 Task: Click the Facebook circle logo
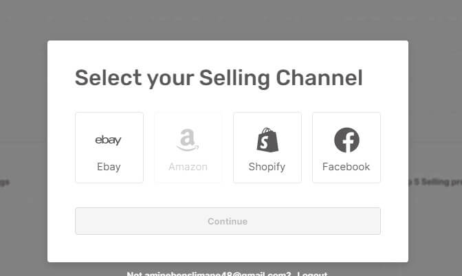(346, 140)
